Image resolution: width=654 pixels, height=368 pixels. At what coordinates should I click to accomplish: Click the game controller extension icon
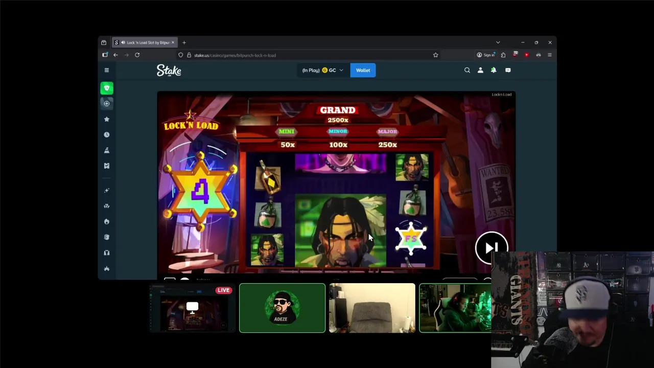pos(539,55)
